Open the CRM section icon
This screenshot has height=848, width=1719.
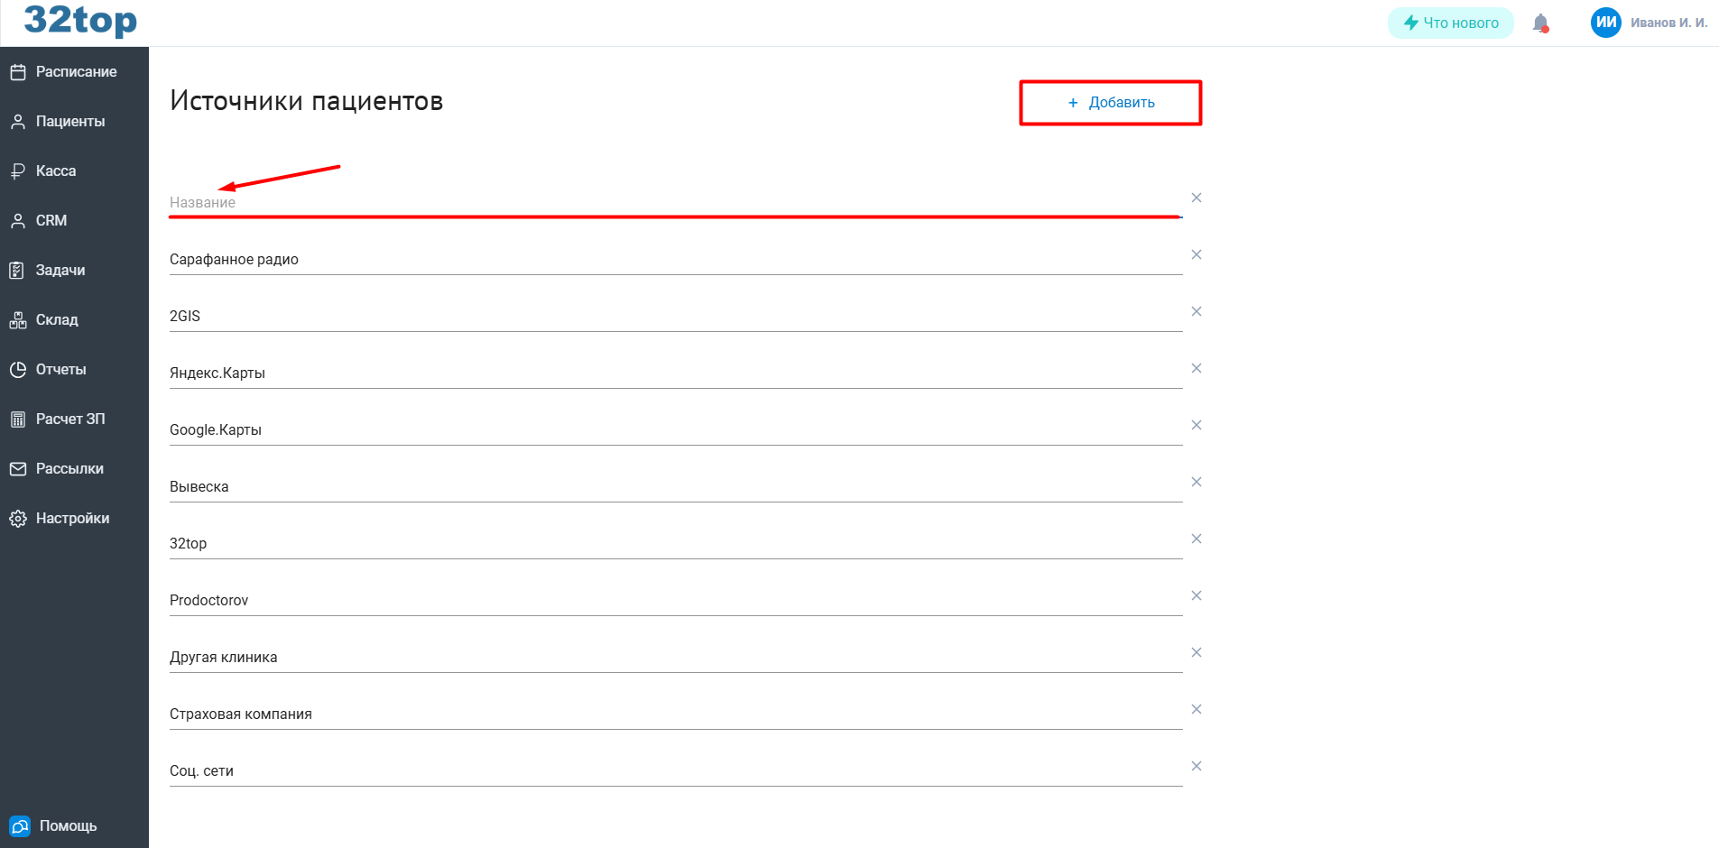pyautogui.click(x=17, y=220)
